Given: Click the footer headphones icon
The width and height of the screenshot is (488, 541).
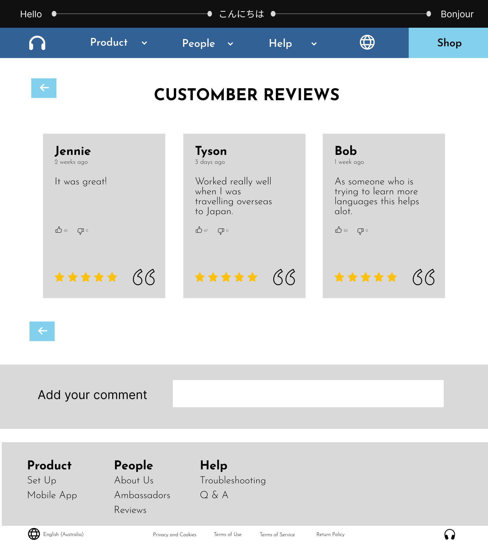Looking at the screenshot, I should pos(449,534).
